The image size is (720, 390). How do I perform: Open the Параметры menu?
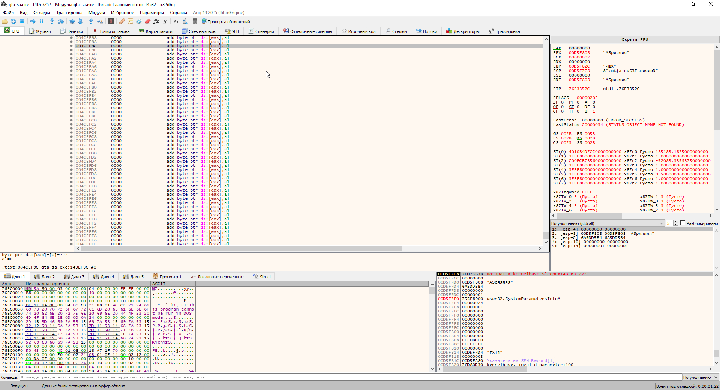click(152, 13)
